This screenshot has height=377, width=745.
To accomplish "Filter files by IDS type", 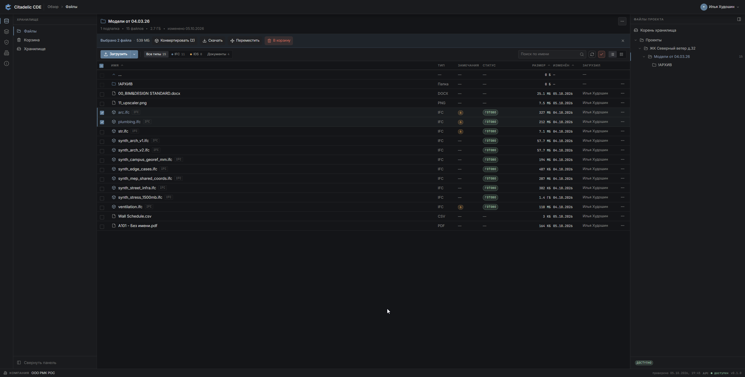I will coord(196,54).
